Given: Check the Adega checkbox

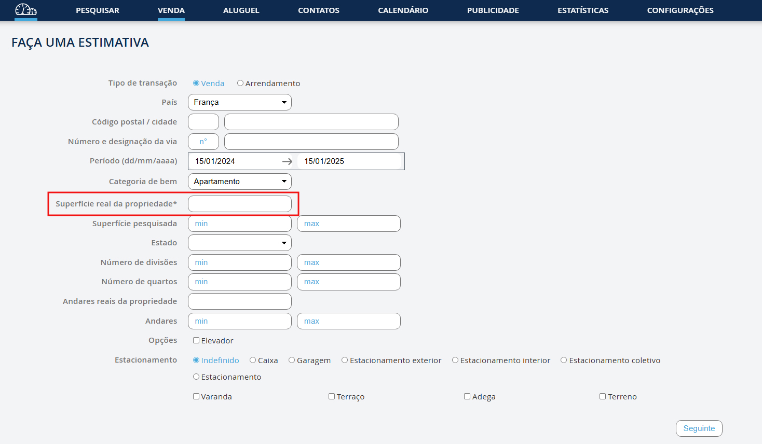Looking at the screenshot, I should [x=467, y=397].
